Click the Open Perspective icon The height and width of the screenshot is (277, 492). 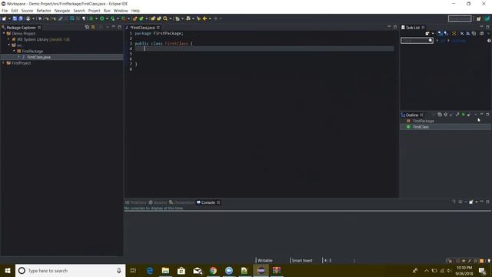coord(478,18)
